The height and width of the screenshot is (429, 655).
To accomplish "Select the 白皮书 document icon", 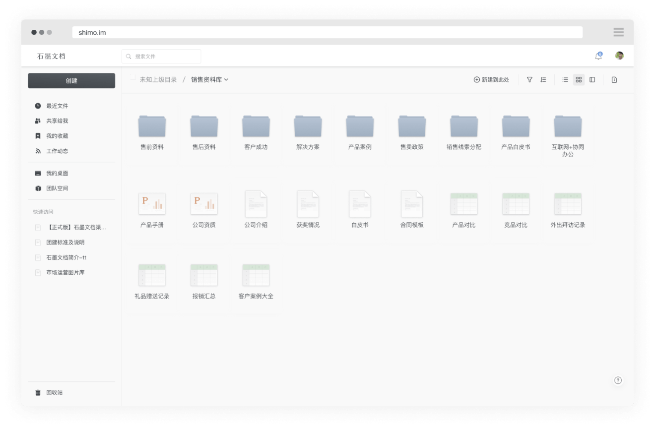I will click(360, 204).
